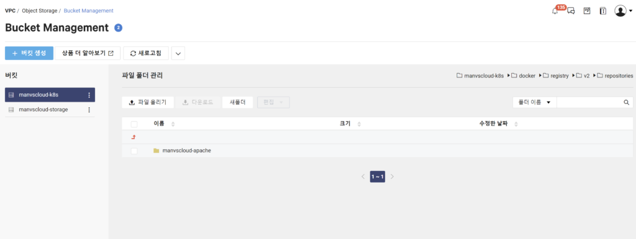
Task: Open the chat support icon
Action: click(571, 11)
